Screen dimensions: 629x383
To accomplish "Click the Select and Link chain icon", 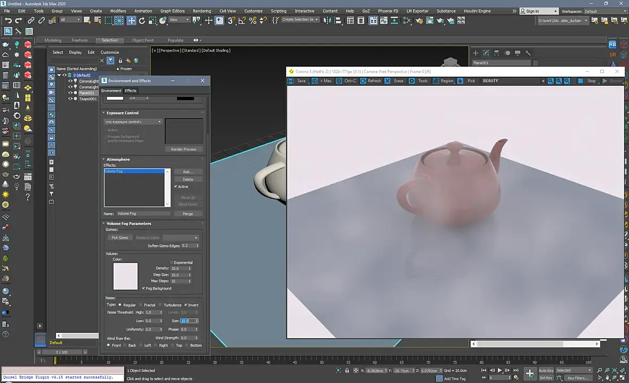I will pyautogui.click(x=31, y=20).
